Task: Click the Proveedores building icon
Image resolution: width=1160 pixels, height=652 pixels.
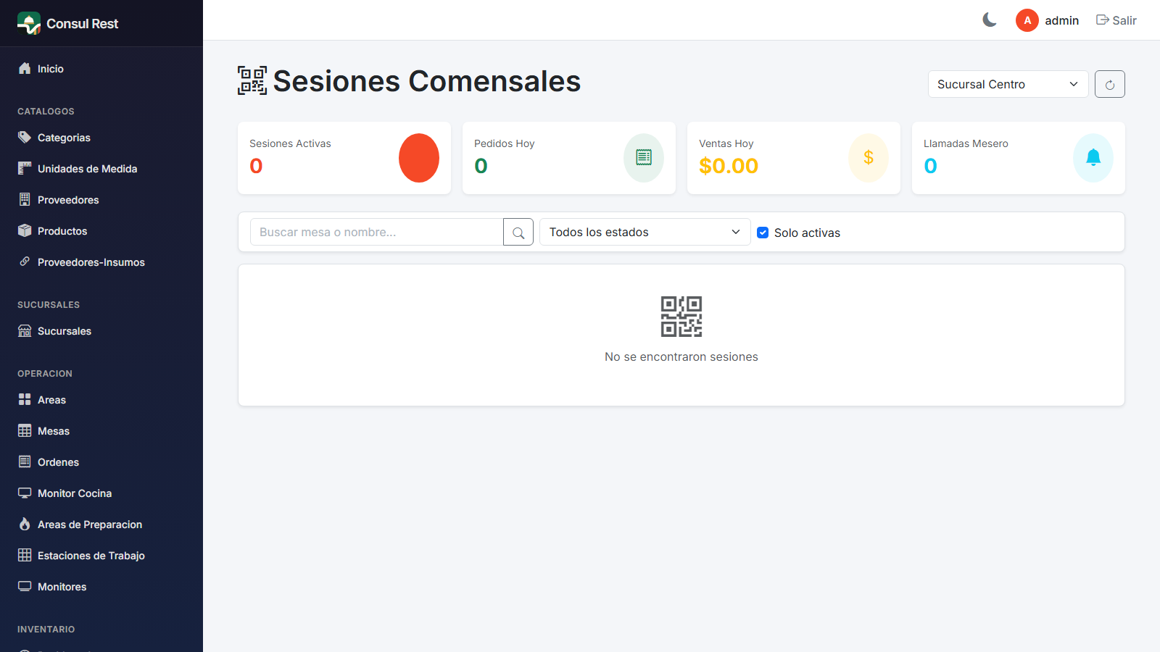Action: point(25,199)
